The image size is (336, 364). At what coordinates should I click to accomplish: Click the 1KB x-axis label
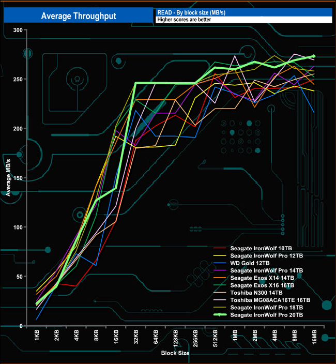[37, 335]
